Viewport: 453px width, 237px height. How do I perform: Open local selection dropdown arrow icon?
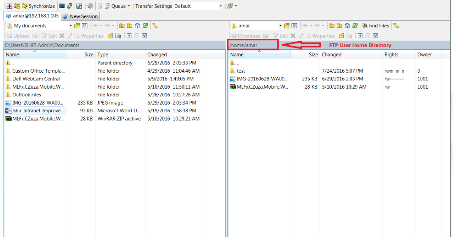[x=145, y=36]
